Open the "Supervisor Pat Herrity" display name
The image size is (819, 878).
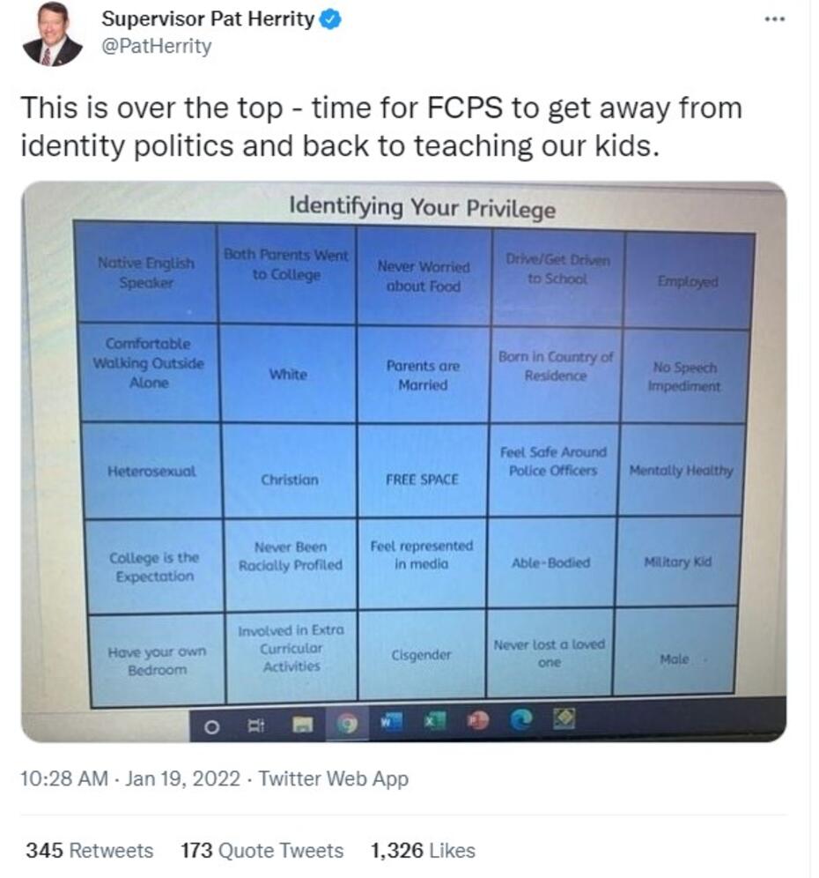208,19
